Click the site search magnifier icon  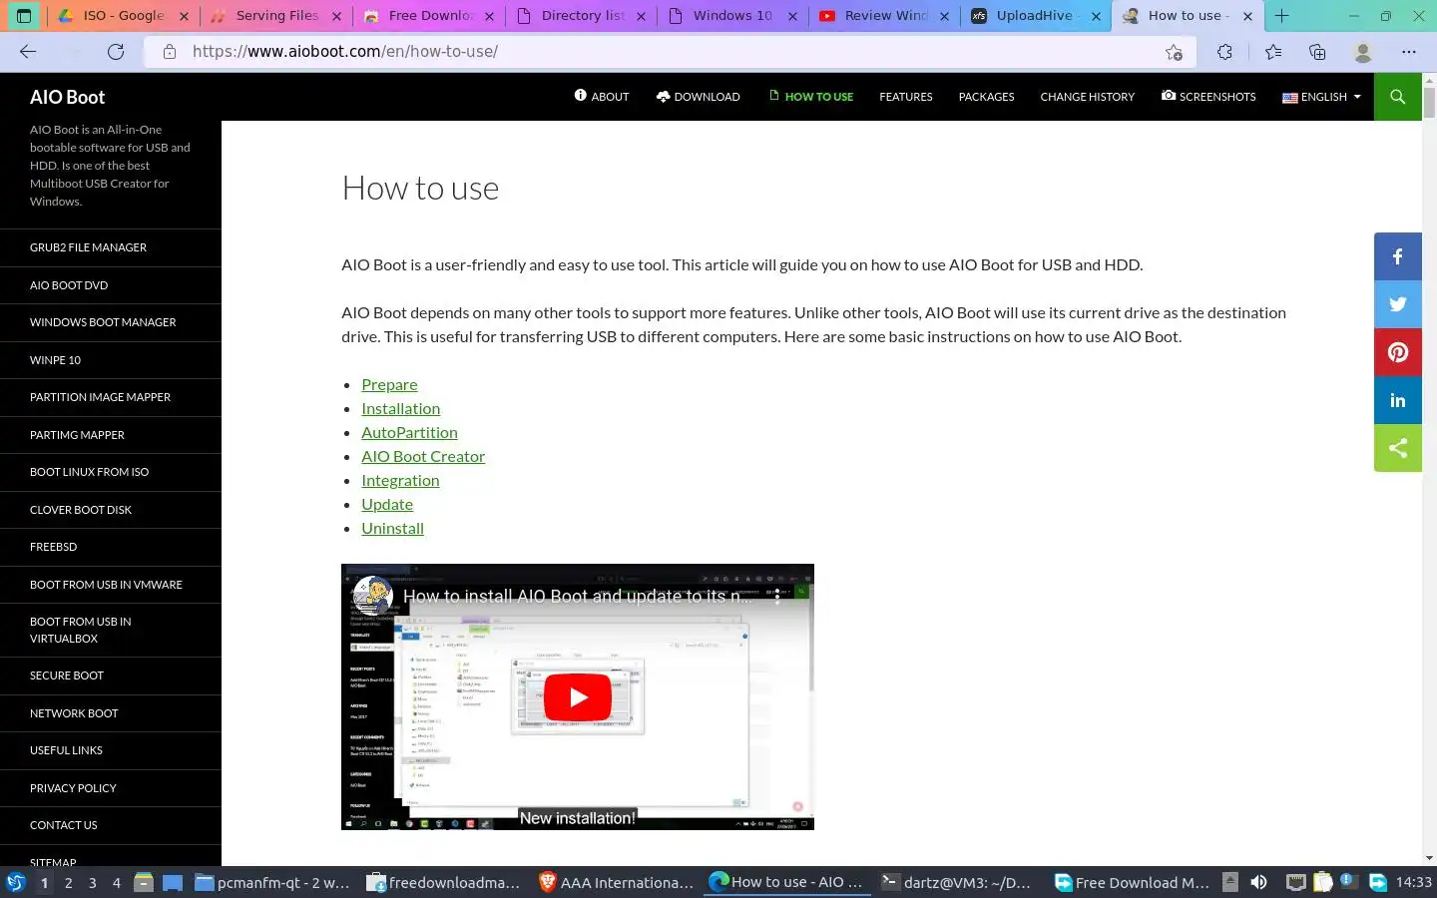[1397, 97]
